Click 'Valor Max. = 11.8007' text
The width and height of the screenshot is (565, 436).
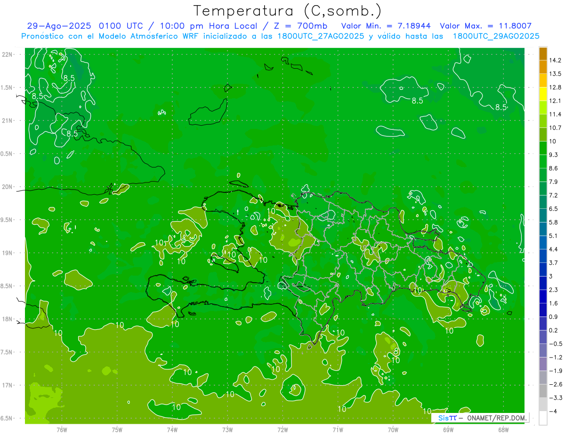click(x=486, y=26)
